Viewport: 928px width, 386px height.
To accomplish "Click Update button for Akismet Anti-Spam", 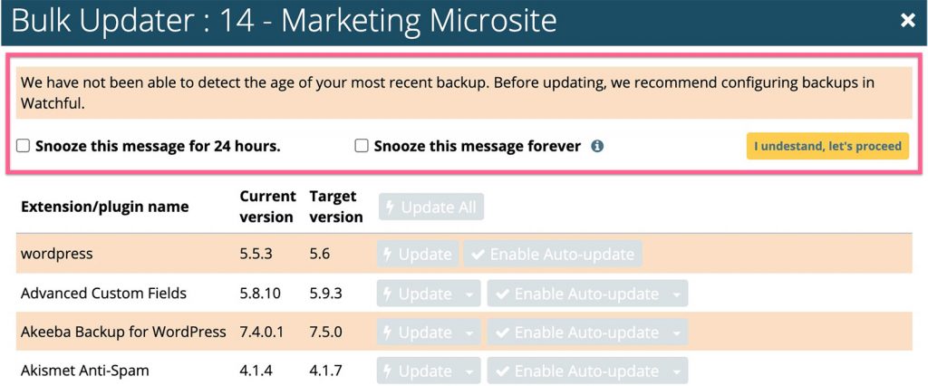I will pyautogui.click(x=419, y=372).
